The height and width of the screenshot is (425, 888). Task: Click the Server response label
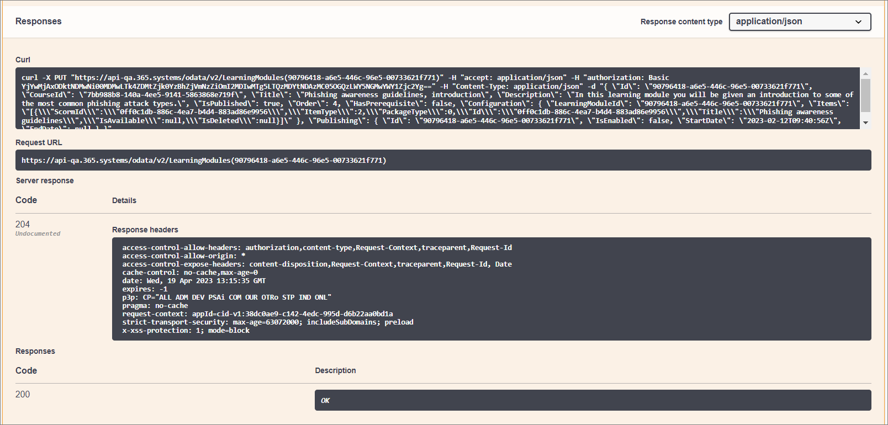[45, 180]
